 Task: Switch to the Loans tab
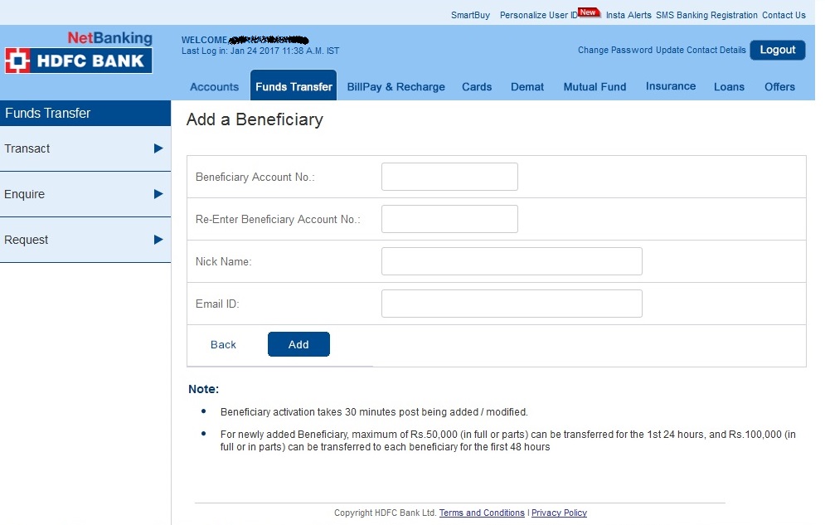click(729, 86)
